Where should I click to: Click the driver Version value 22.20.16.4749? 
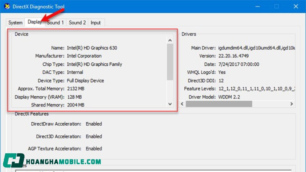pos(233,56)
